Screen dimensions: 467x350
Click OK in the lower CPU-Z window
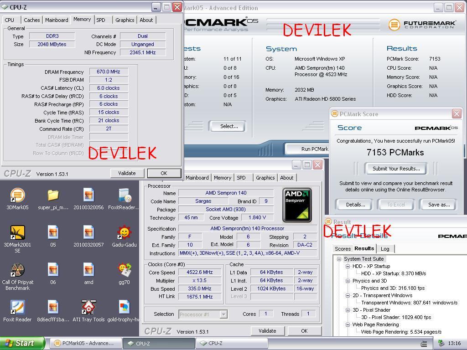point(304,331)
